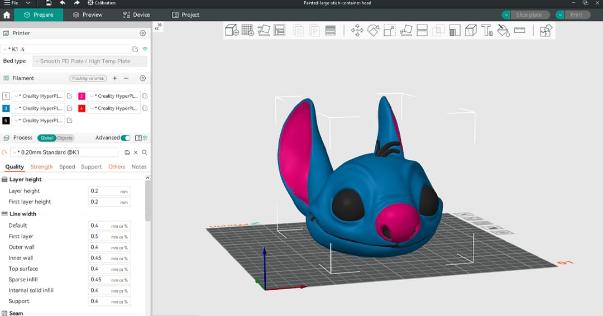Click the X icon beside the process preset

coord(136,152)
